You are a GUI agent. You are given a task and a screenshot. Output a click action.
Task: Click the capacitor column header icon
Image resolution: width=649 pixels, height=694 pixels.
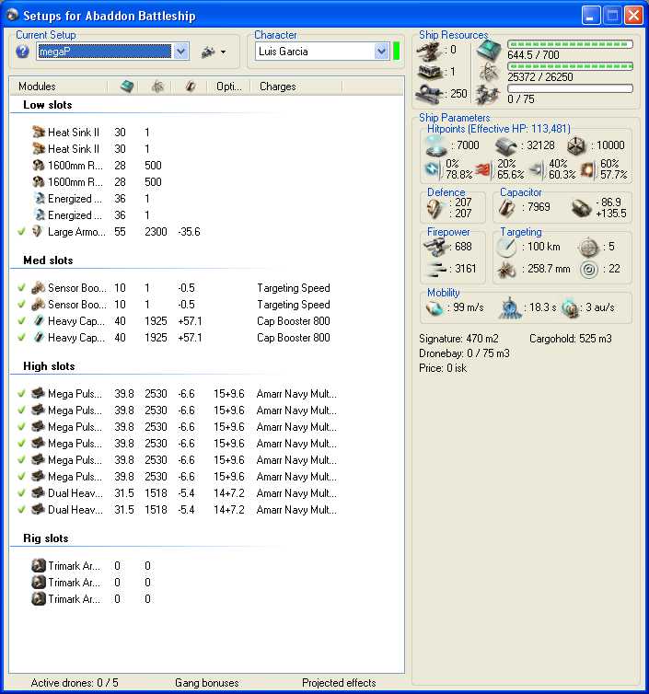pyautogui.click(x=191, y=87)
